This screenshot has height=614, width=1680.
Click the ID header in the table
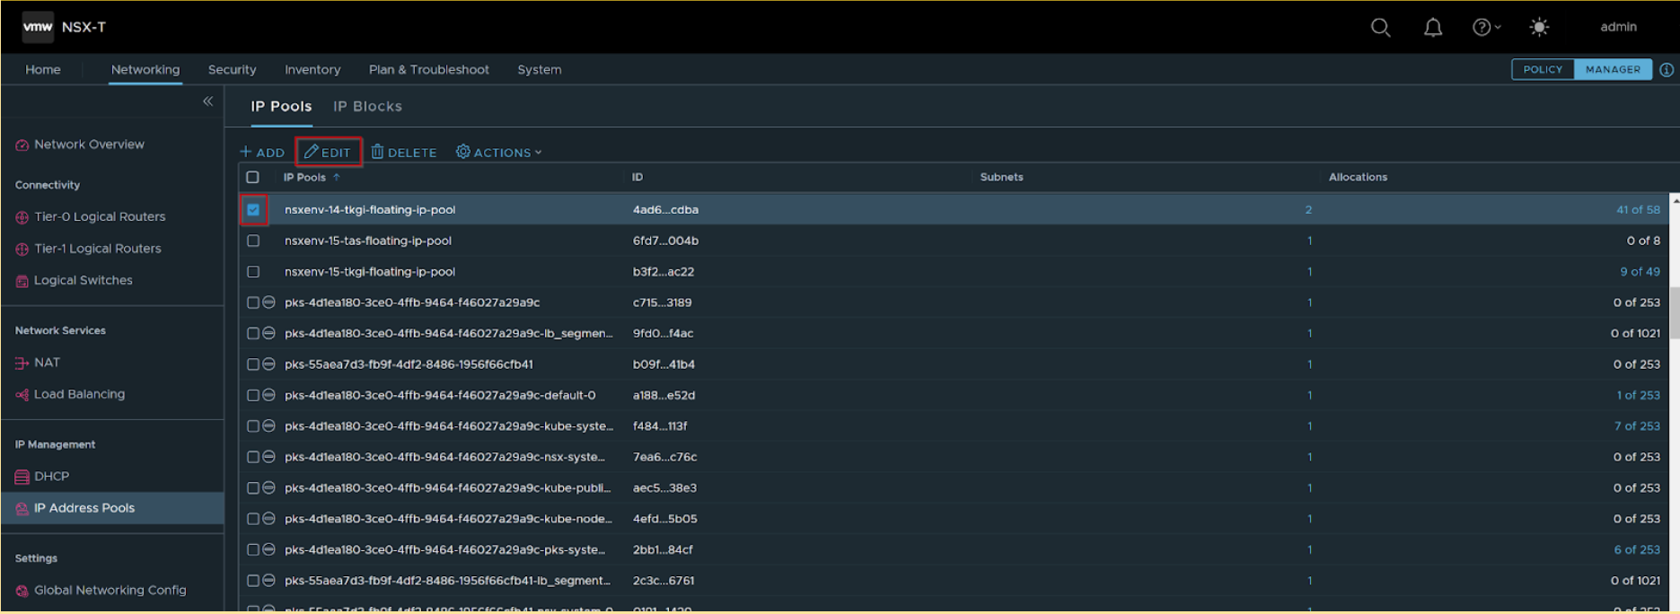pyautogui.click(x=638, y=178)
